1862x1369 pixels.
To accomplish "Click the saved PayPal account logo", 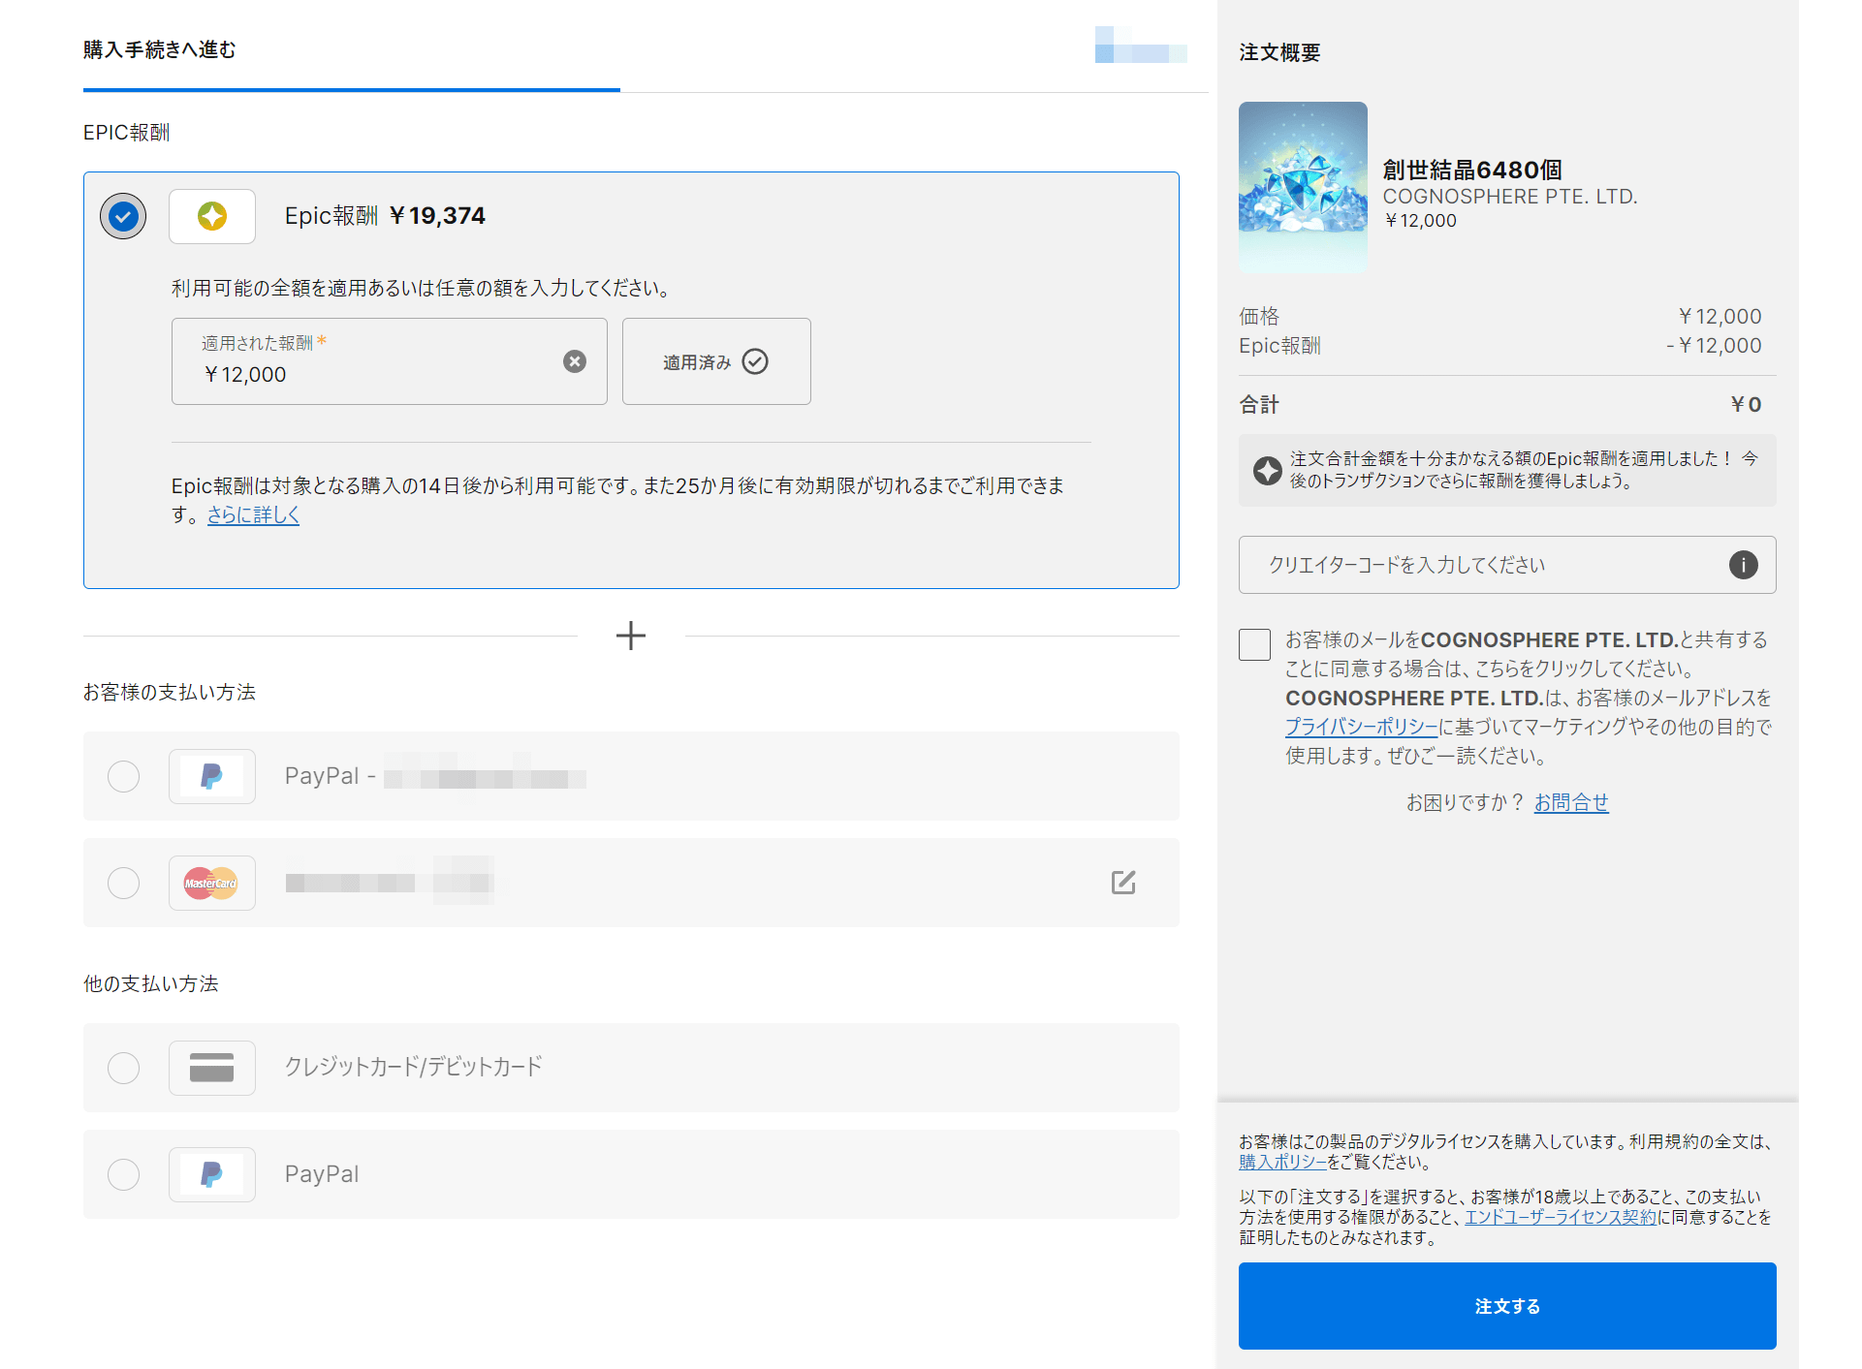I will [212, 776].
